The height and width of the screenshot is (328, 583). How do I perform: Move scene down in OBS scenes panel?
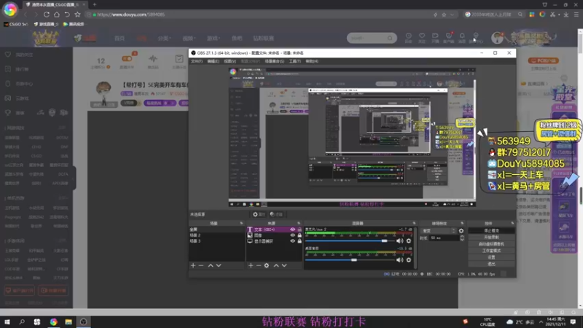click(219, 265)
